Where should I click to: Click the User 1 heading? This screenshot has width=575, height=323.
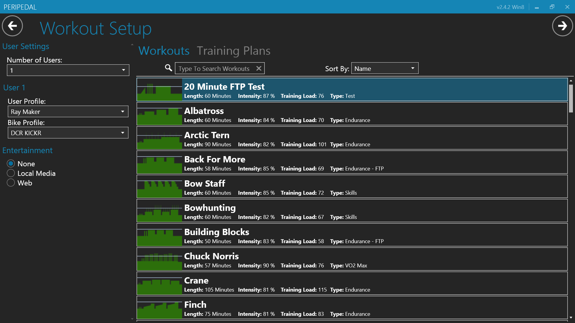click(14, 87)
